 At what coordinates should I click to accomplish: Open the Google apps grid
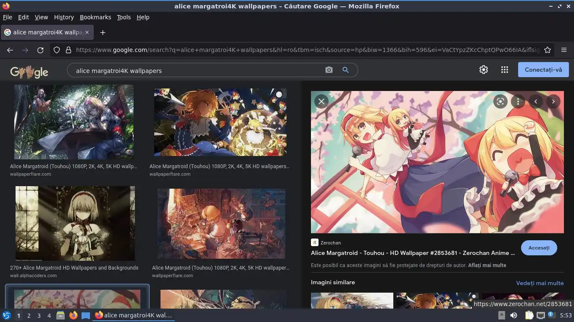pyautogui.click(x=505, y=70)
